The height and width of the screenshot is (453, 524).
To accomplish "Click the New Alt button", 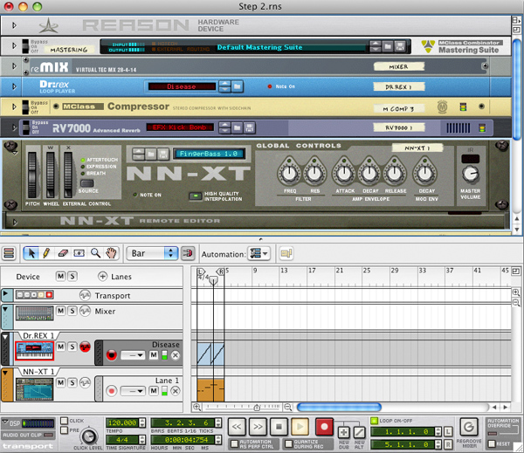I will coord(359,433).
